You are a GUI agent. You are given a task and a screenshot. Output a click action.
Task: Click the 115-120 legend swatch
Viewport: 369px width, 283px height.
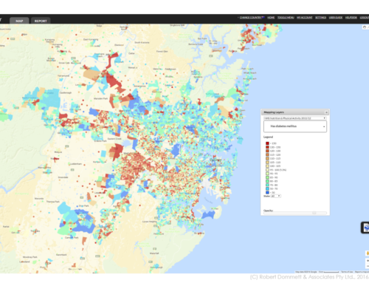coord(267,154)
